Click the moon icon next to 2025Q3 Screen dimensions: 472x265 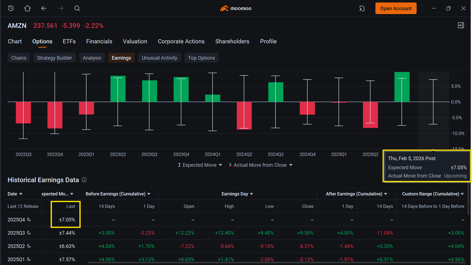pyautogui.click(x=29, y=233)
